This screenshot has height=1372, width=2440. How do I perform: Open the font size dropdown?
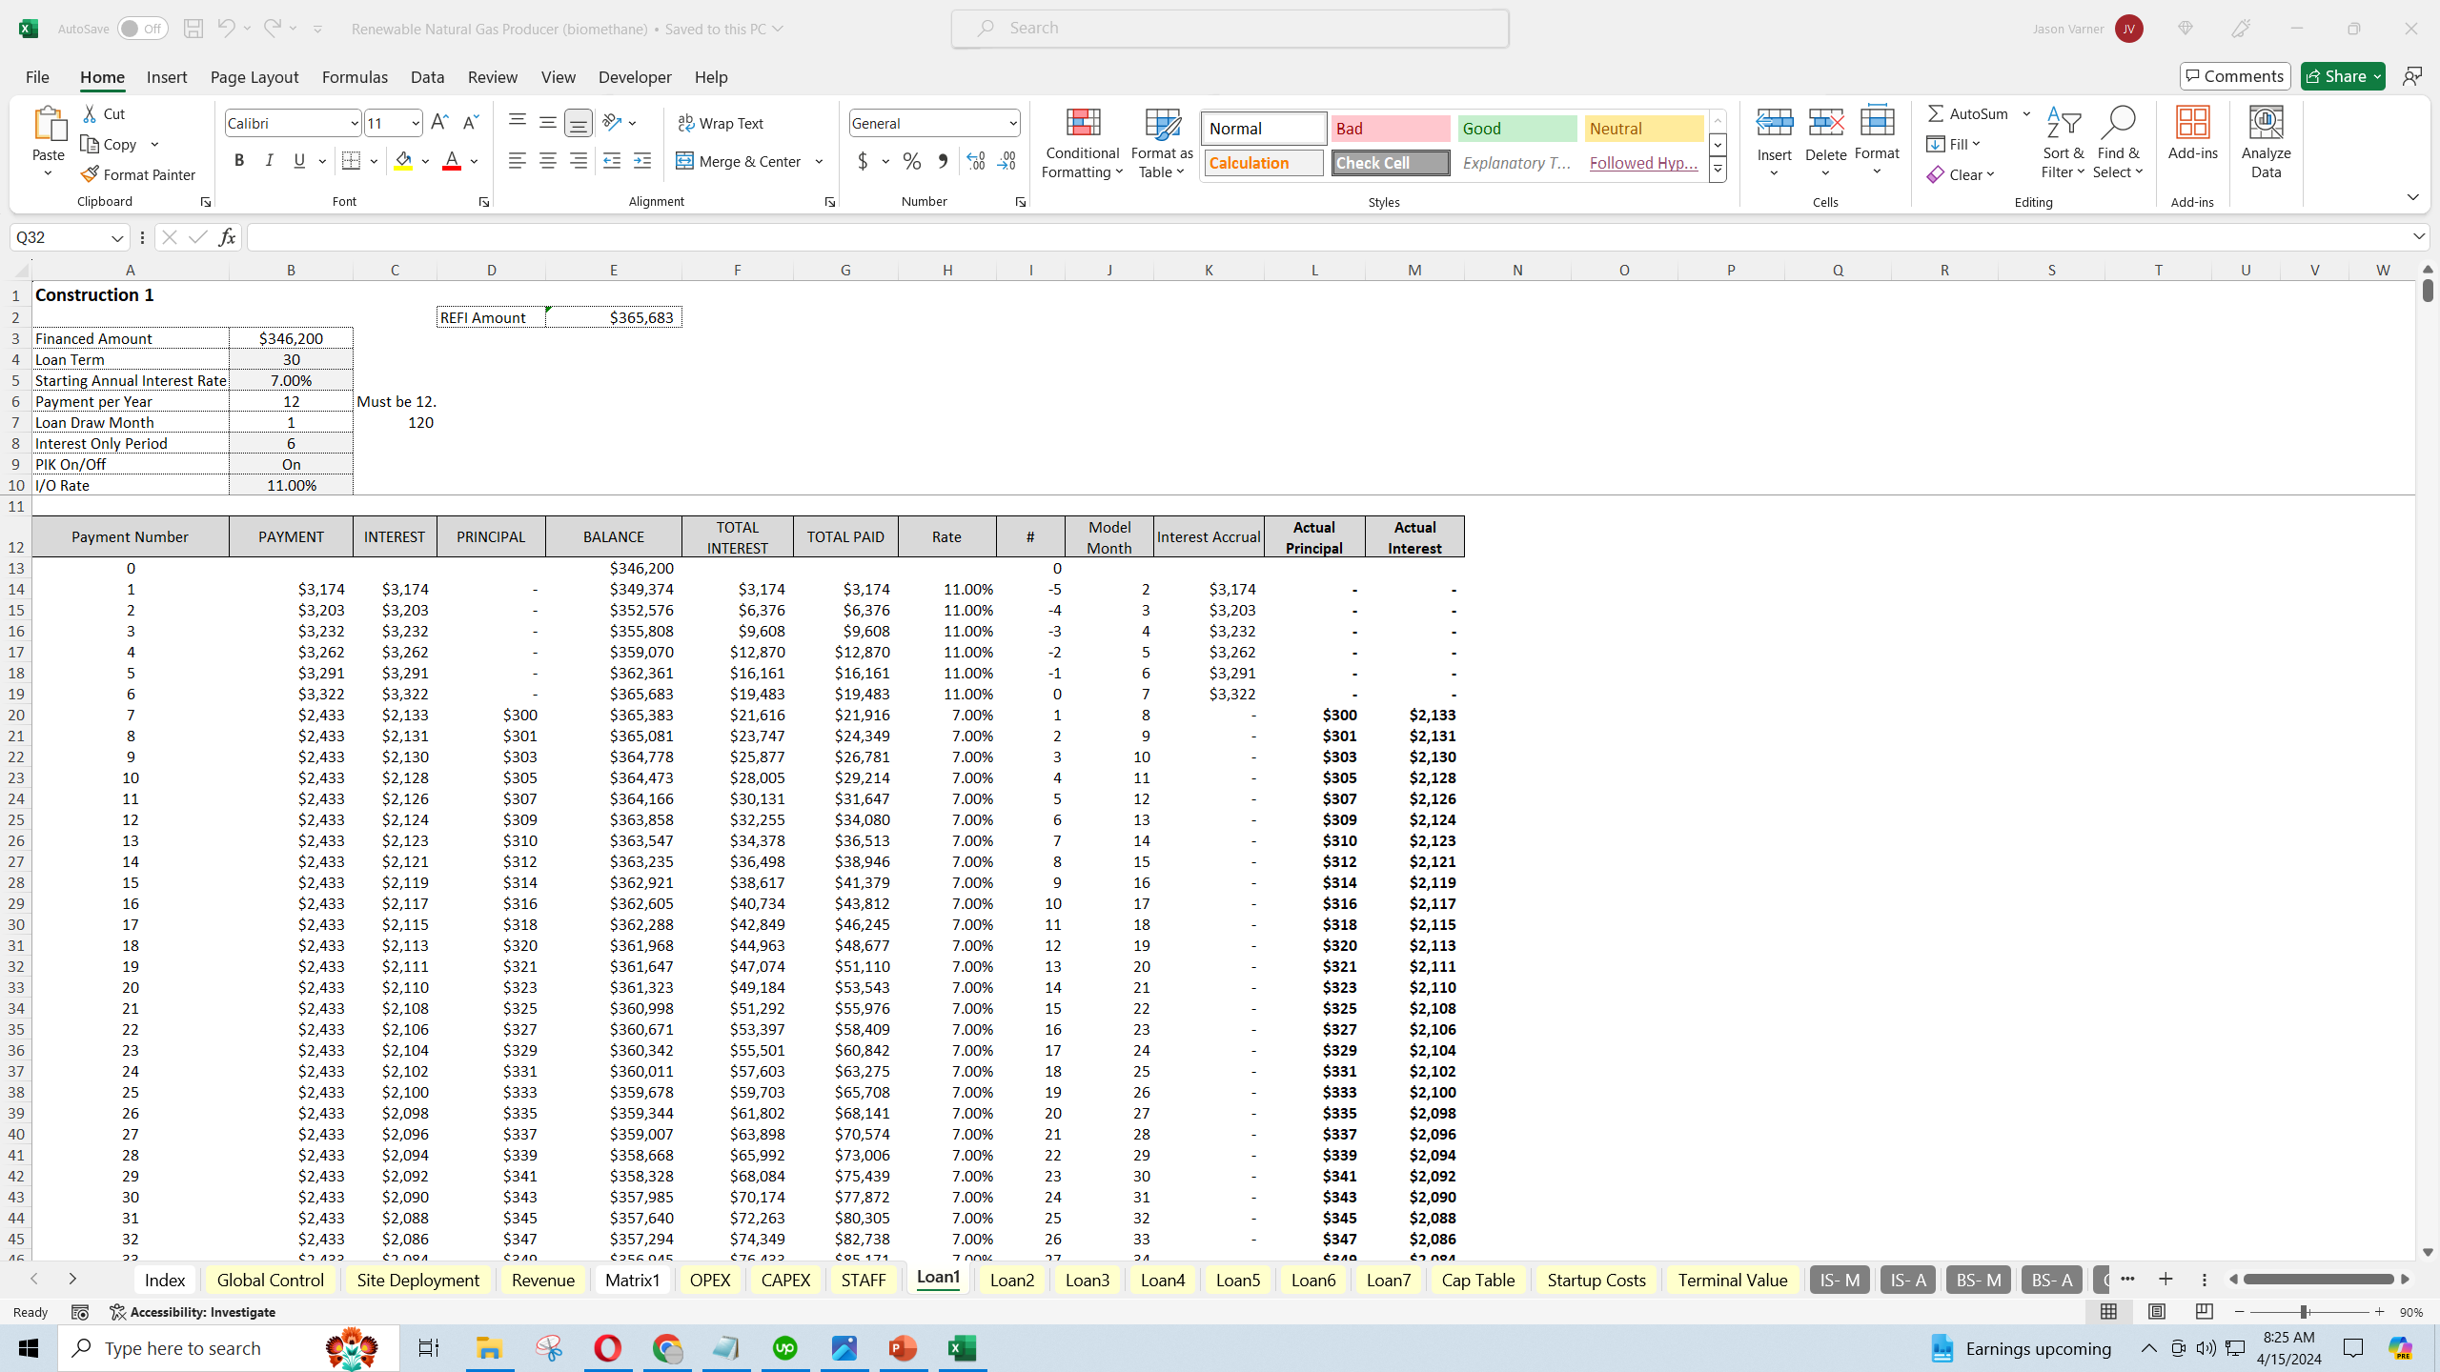[x=415, y=123]
